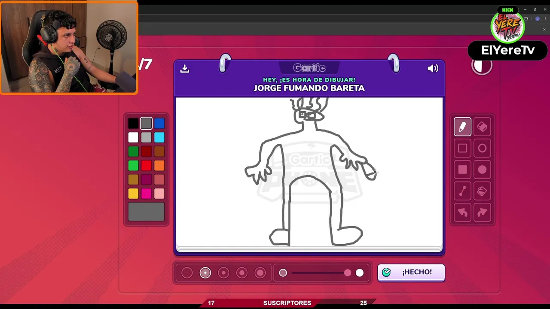The height and width of the screenshot is (309, 550).
Task: Click the ElYereTv name badge
Action: (x=508, y=50)
